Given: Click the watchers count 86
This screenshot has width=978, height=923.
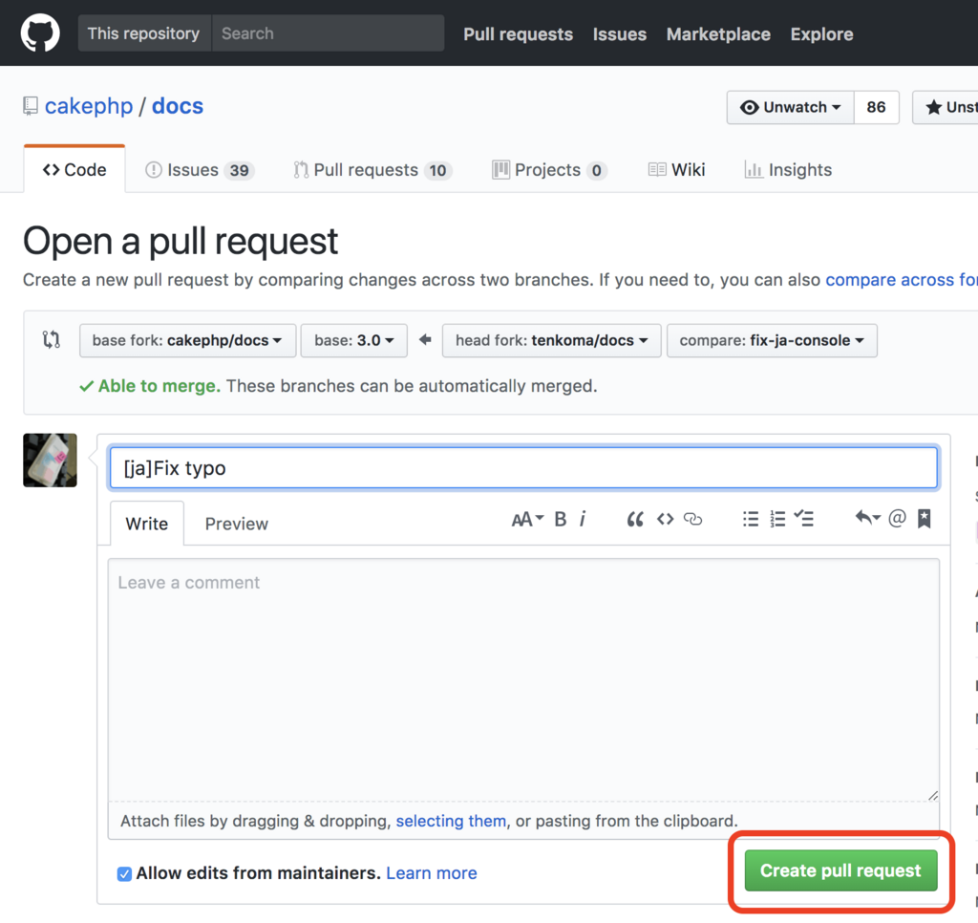Looking at the screenshot, I should (x=876, y=107).
